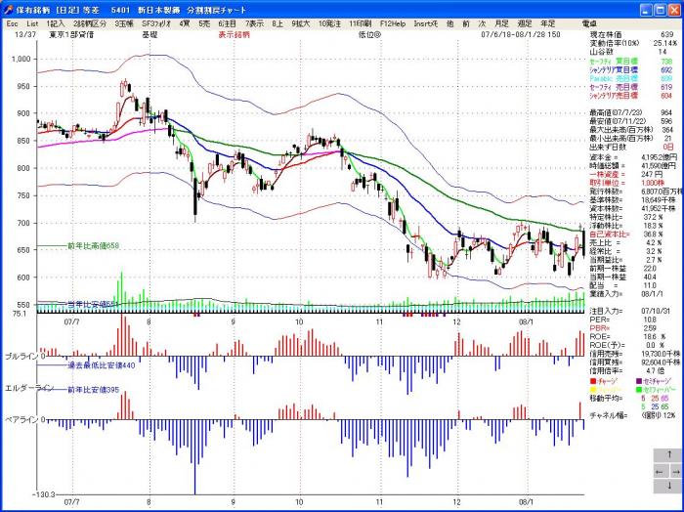Viewport: 684px width, 512px height.
Task: Click the red チャージ legend marker
Action: pyautogui.click(x=594, y=379)
